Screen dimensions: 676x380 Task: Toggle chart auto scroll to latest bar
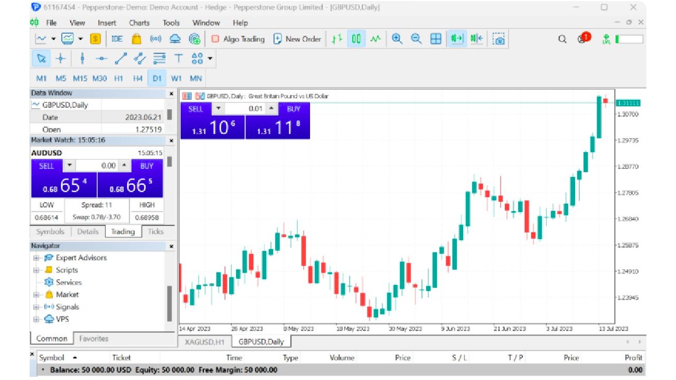tap(457, 39)
